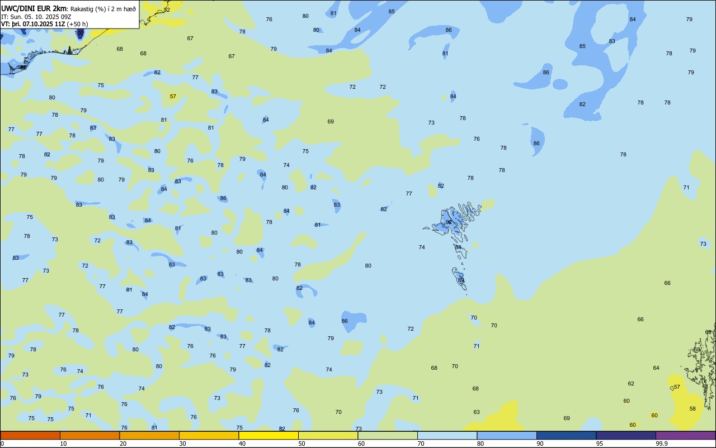Click the purple legend swatch above 99.9
The image size is (716, 448).
pyautogui.click(x=685, y=435)
